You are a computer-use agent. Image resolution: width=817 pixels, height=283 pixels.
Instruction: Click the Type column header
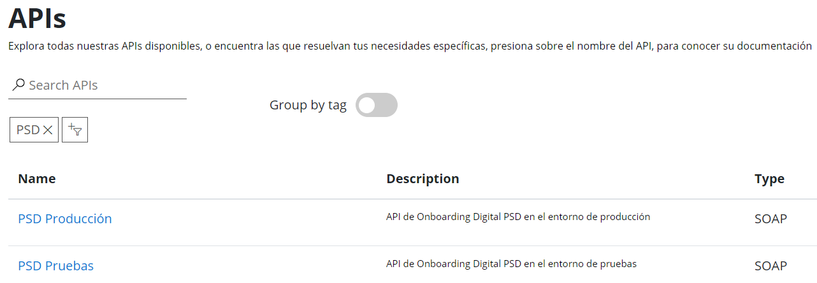(769, 179)
